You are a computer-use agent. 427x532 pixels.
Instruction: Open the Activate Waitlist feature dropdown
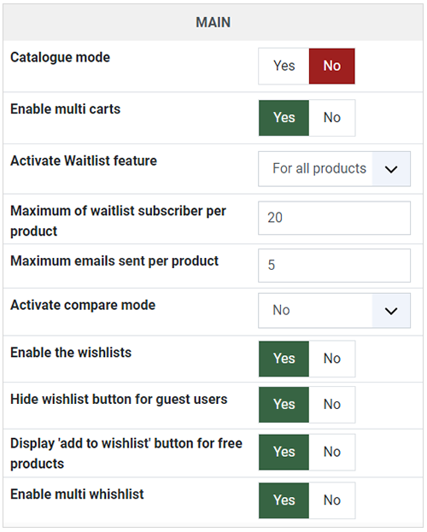(x=334, y=168)
